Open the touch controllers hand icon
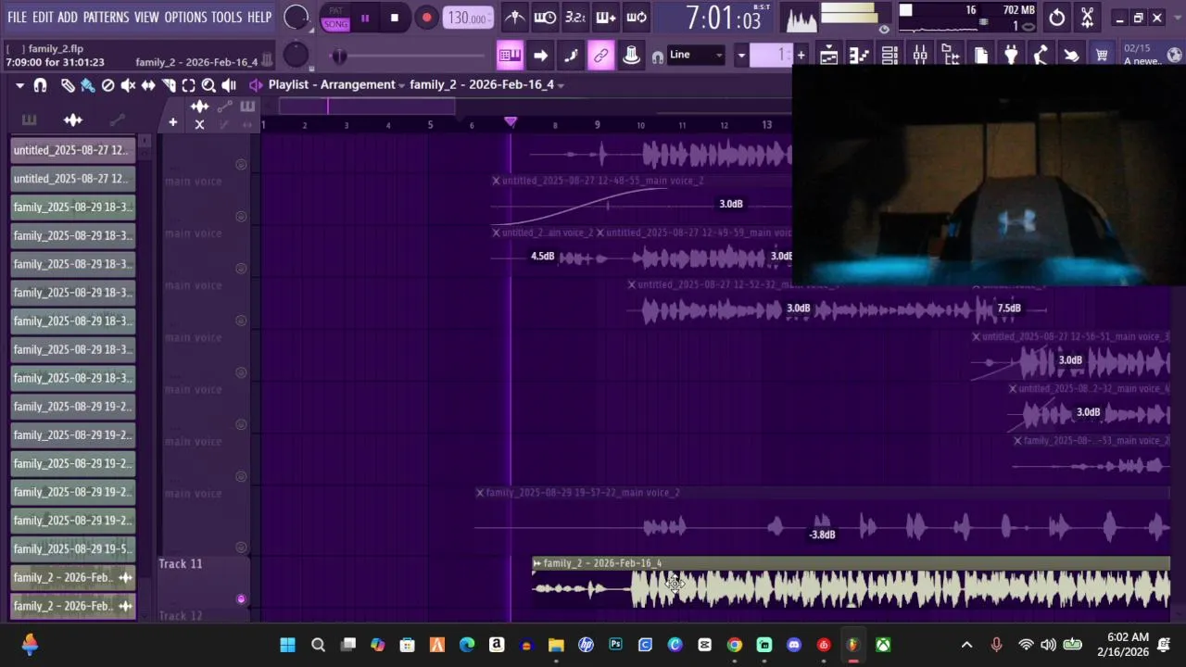Viewport: 1186px width, 667px height. (x=1072, y=56)
